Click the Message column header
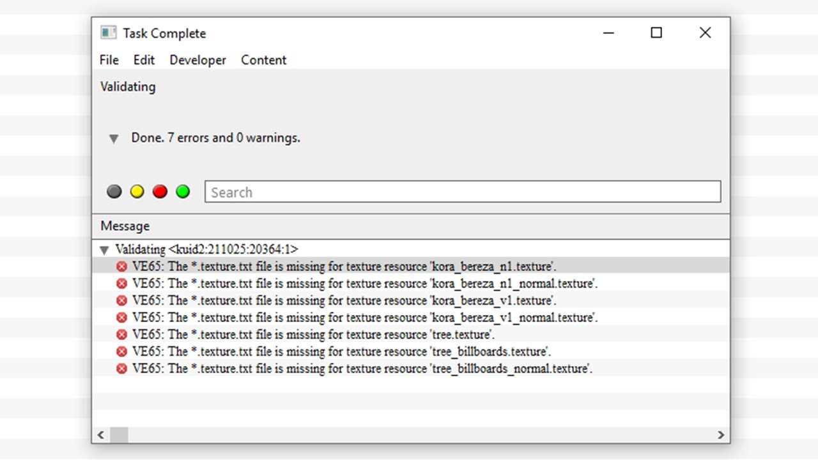 pos(125,226)
